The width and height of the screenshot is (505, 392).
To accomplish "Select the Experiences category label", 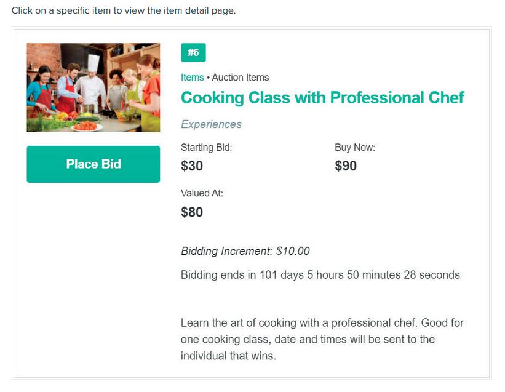I will pos(211,124).
